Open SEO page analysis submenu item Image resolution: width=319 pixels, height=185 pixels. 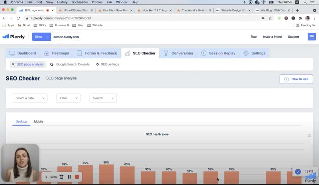click(28, 64)
